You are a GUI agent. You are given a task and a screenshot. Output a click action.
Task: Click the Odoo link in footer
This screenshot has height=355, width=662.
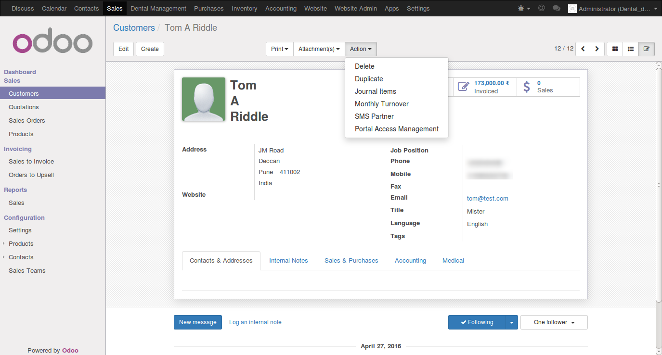(70, 351)
